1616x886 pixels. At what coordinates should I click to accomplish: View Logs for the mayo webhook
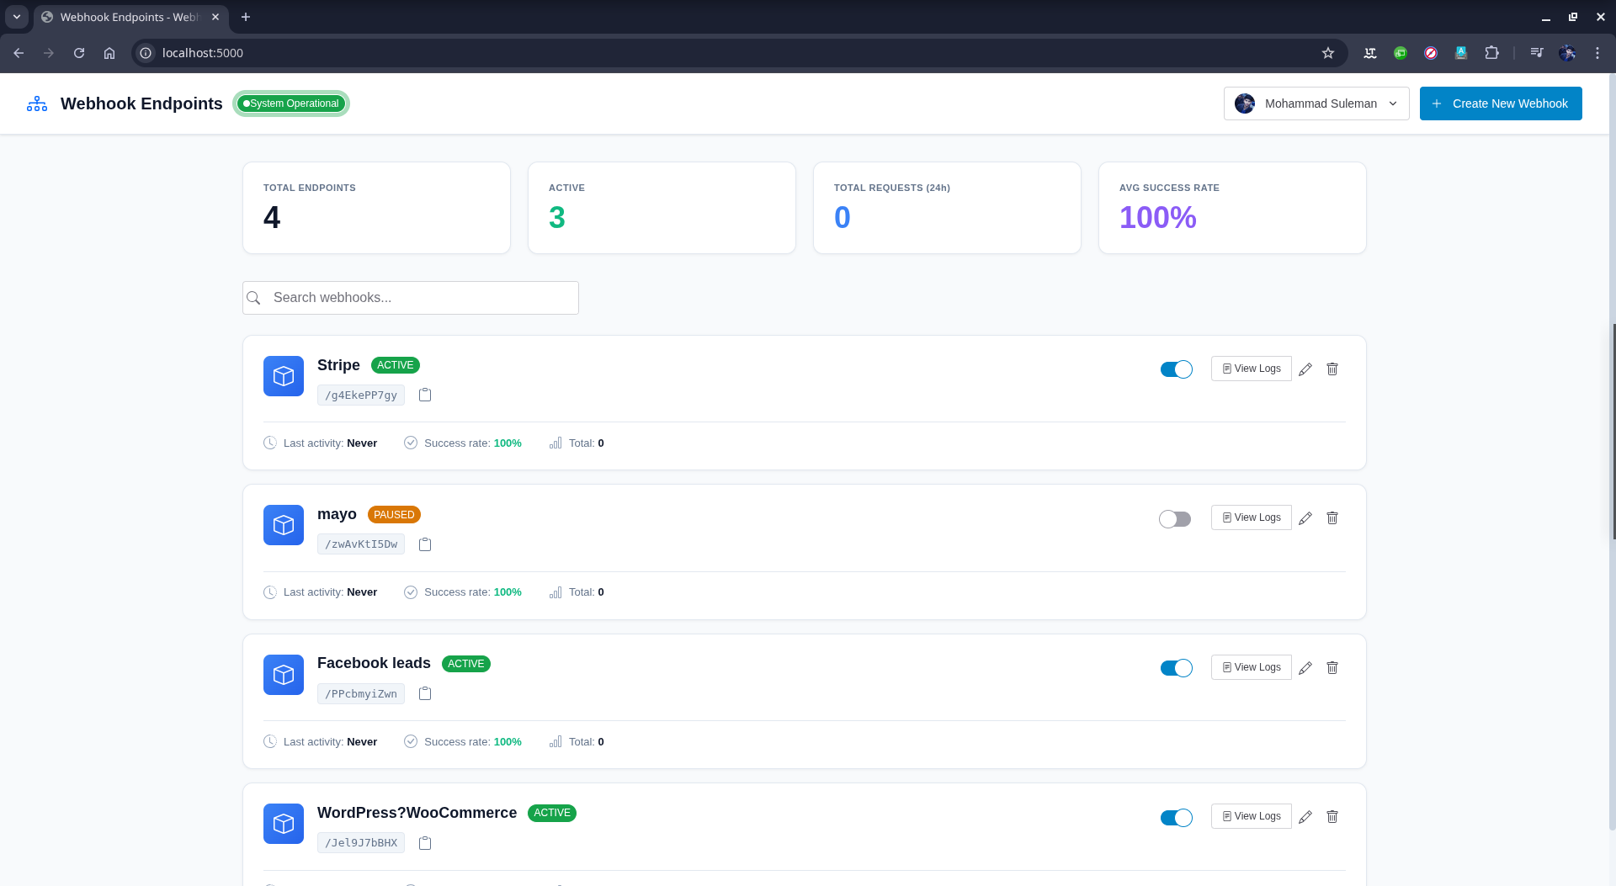1252,517
